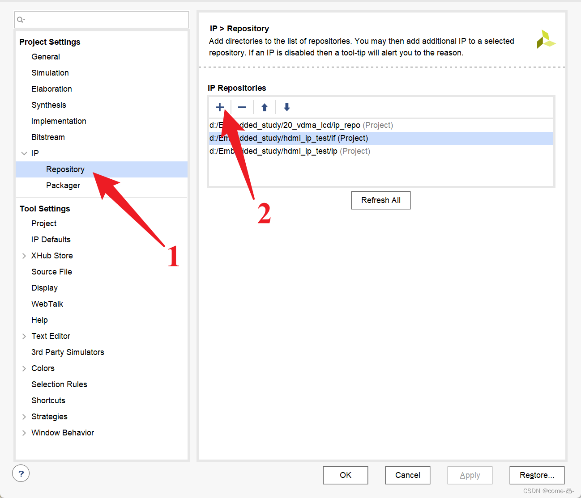581x498 pixels.
Task: Expand the Strategies node
Action: (x=24, y=417)
